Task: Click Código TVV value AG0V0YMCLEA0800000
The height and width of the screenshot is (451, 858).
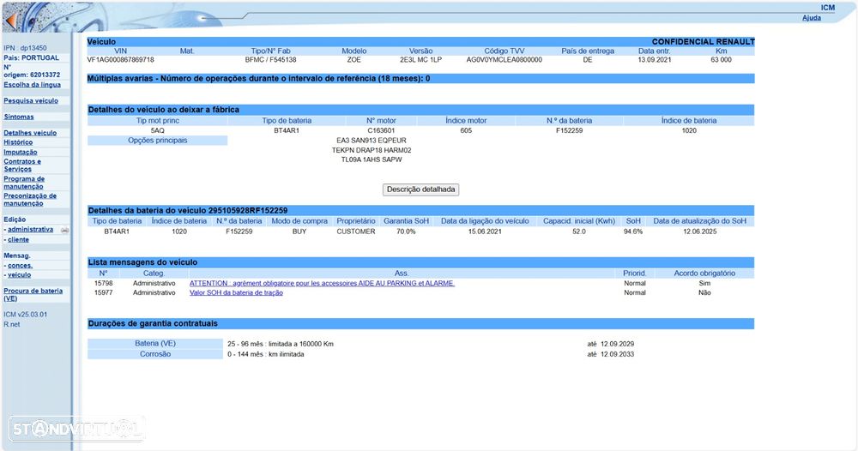Action: click(504, 59)
